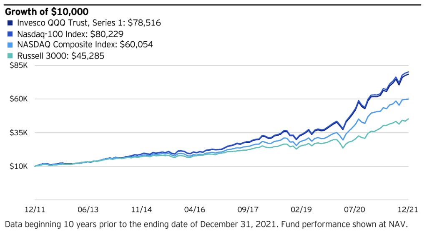Click the 09/17 x-axis date label
427x235 pixels.
248,210
